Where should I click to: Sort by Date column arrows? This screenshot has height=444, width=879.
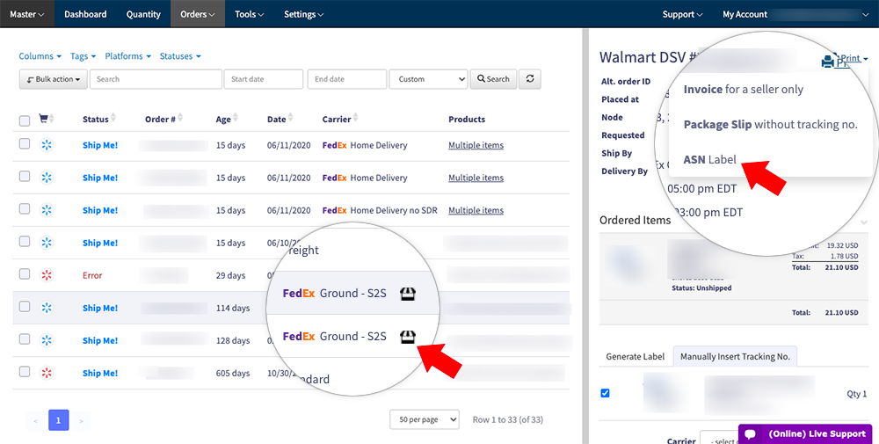(290, 118)
